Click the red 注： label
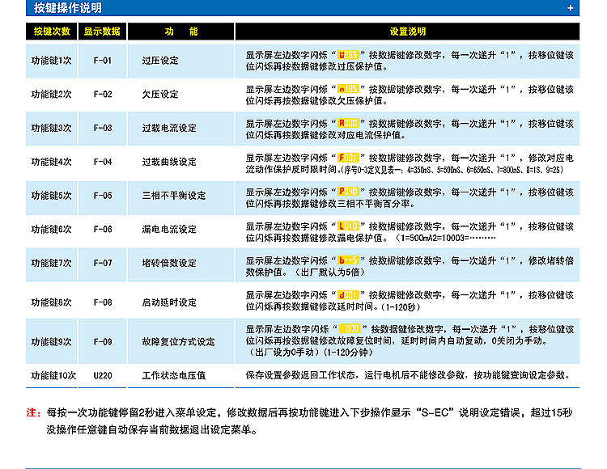The width and height of the screenshot is (607, 469). 34,412
